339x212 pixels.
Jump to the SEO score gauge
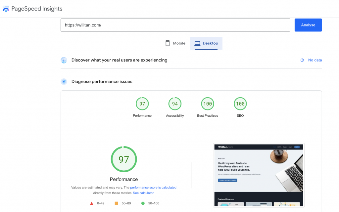tap(240, 104)
